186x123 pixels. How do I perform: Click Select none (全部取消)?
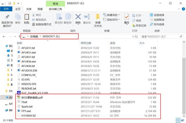coord(157,20)
